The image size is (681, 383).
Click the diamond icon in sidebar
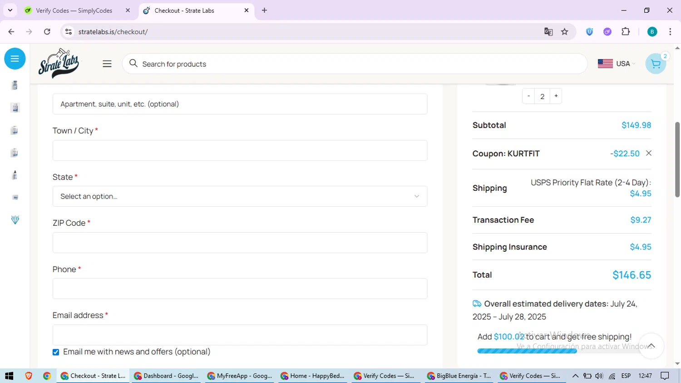(15, 220)
